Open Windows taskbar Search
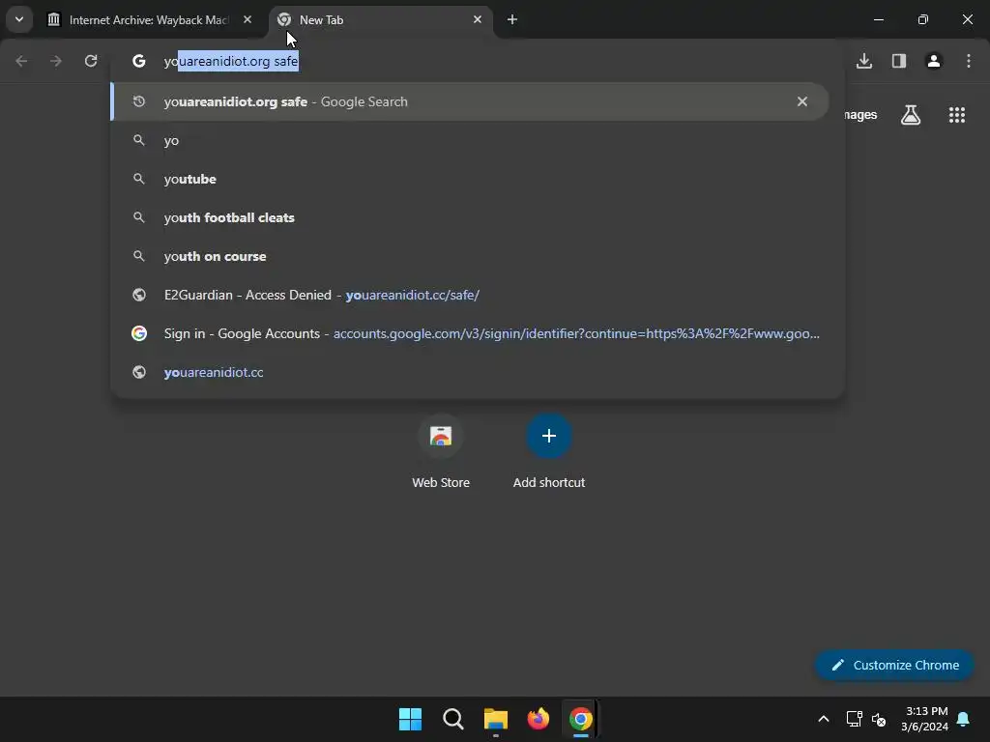The height and width of the screenshot is (742, 990). click(452, 719)
